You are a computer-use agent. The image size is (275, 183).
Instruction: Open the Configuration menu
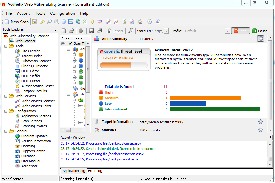click(62, 13)
